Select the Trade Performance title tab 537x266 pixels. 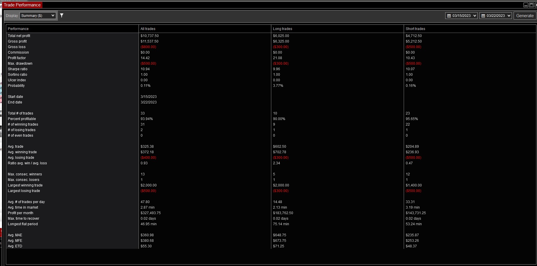(x=22, y=5)
